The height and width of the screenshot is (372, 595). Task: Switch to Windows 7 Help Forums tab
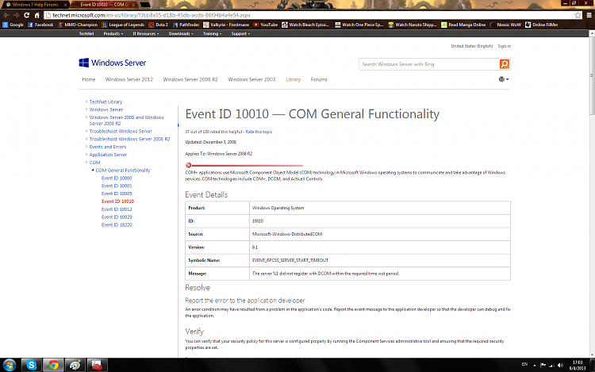pos(34,5)
